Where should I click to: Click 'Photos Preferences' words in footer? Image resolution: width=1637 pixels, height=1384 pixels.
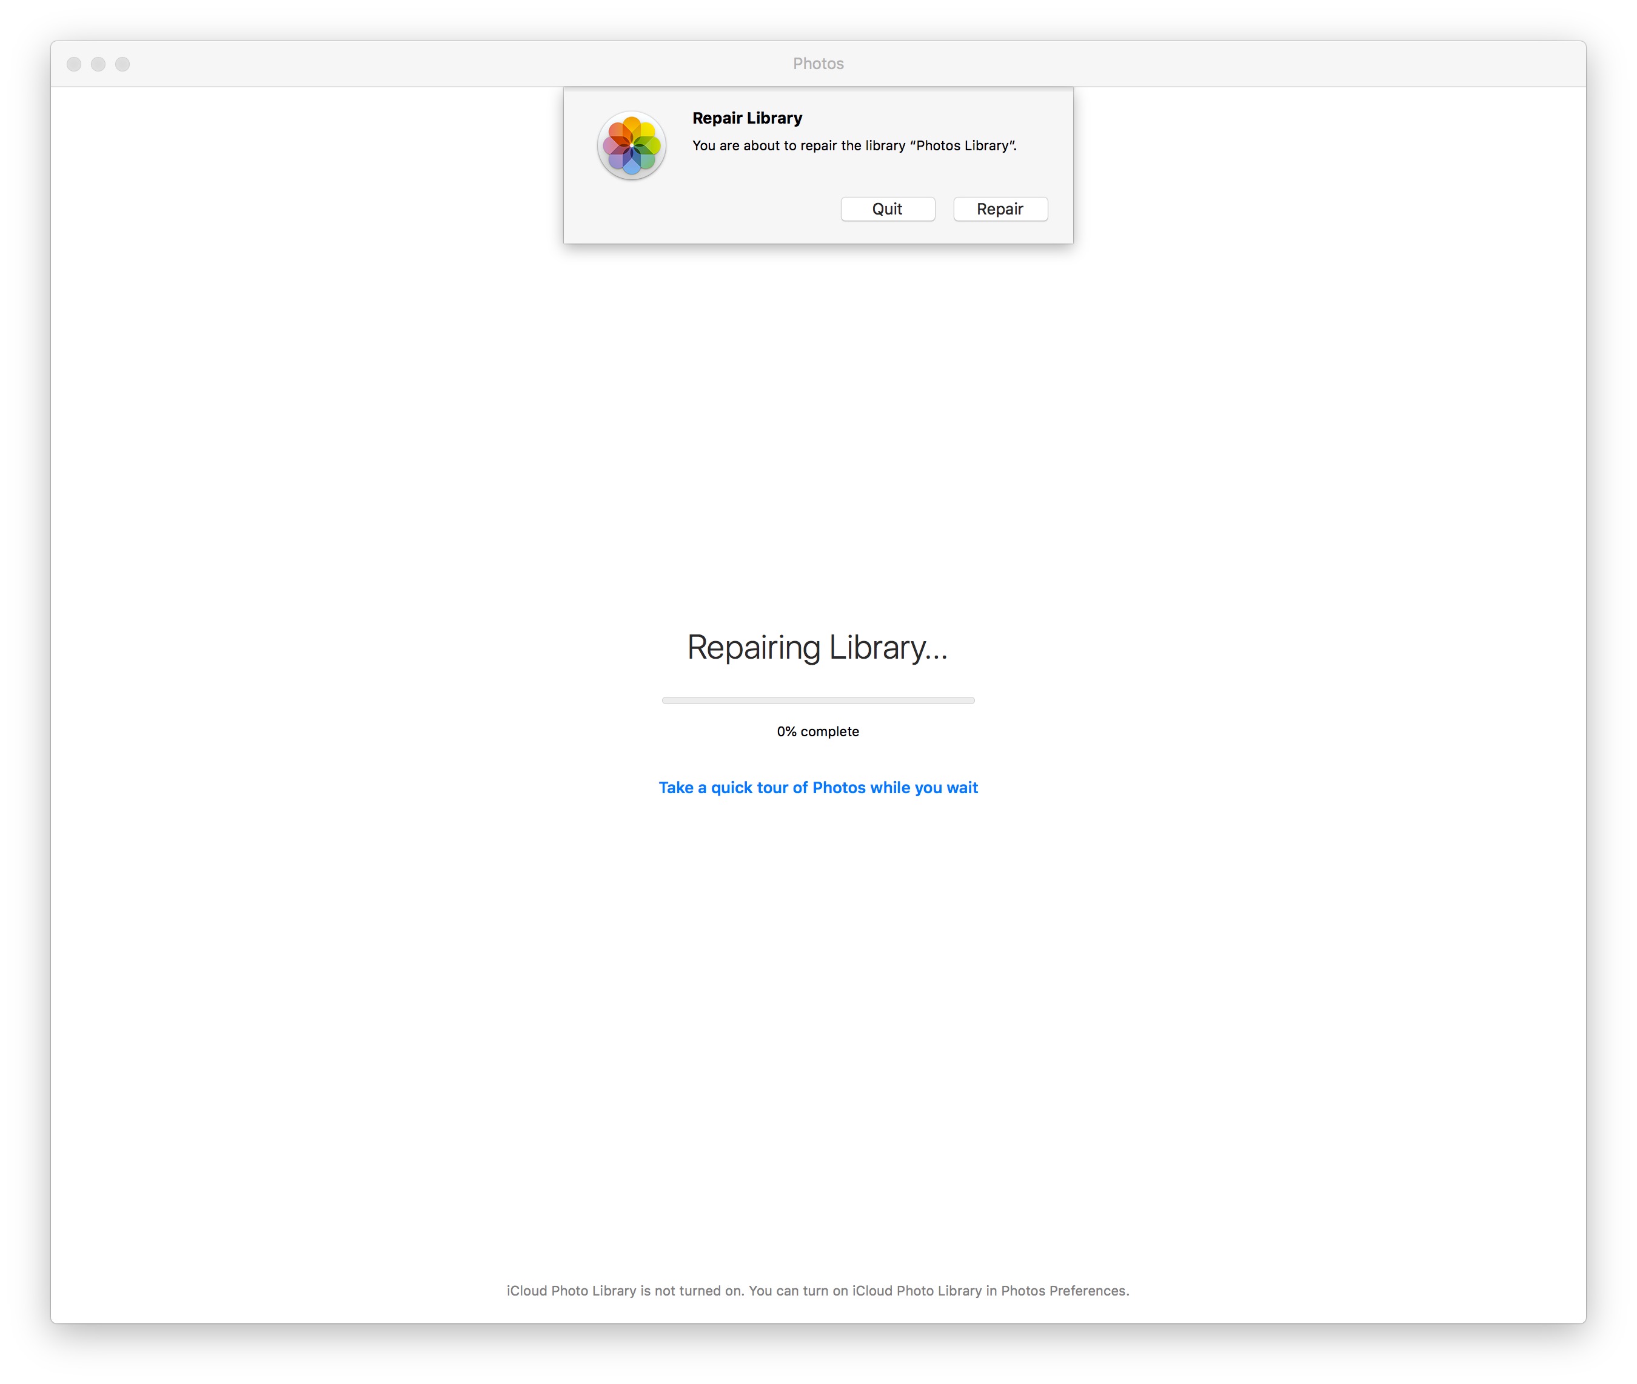[x=1064, y=1291]
